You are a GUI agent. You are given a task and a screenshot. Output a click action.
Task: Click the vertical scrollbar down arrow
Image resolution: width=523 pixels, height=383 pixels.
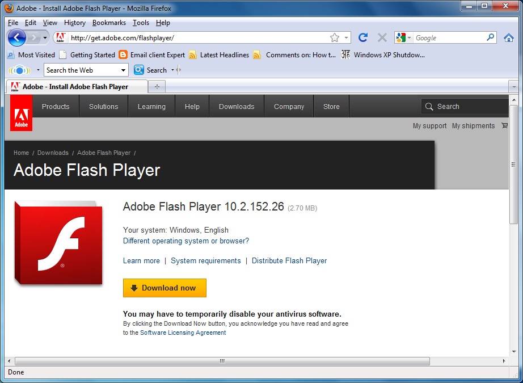(x=514, y=352)
